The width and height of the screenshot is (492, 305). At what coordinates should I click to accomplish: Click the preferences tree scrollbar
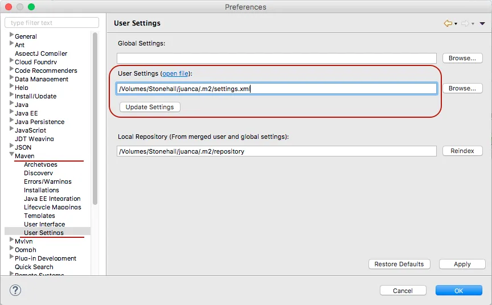click(x=95, y=114)
